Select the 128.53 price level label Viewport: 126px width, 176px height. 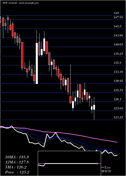[118, 90]
